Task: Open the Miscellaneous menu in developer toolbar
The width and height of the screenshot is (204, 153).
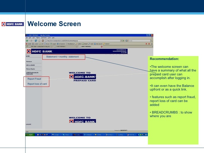Action: tap(70, 44)
